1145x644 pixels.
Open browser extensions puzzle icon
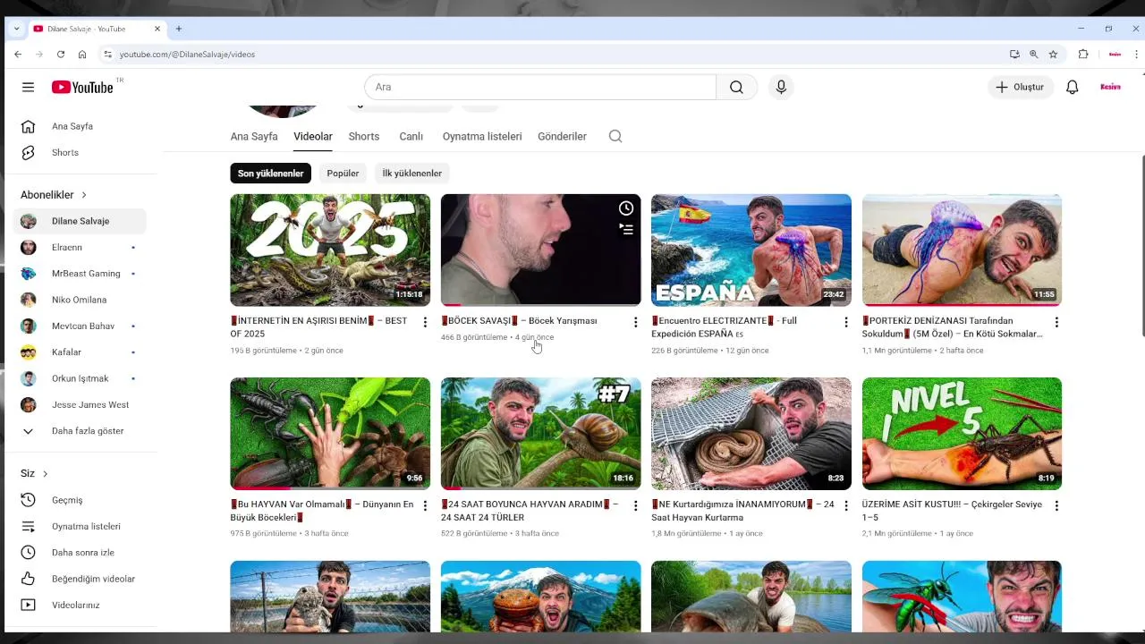pos(1082,55)
